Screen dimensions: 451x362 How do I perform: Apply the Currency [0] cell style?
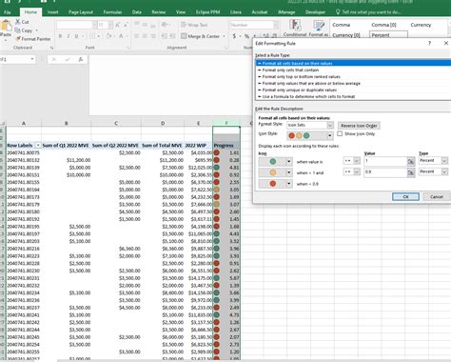(346, 35)
